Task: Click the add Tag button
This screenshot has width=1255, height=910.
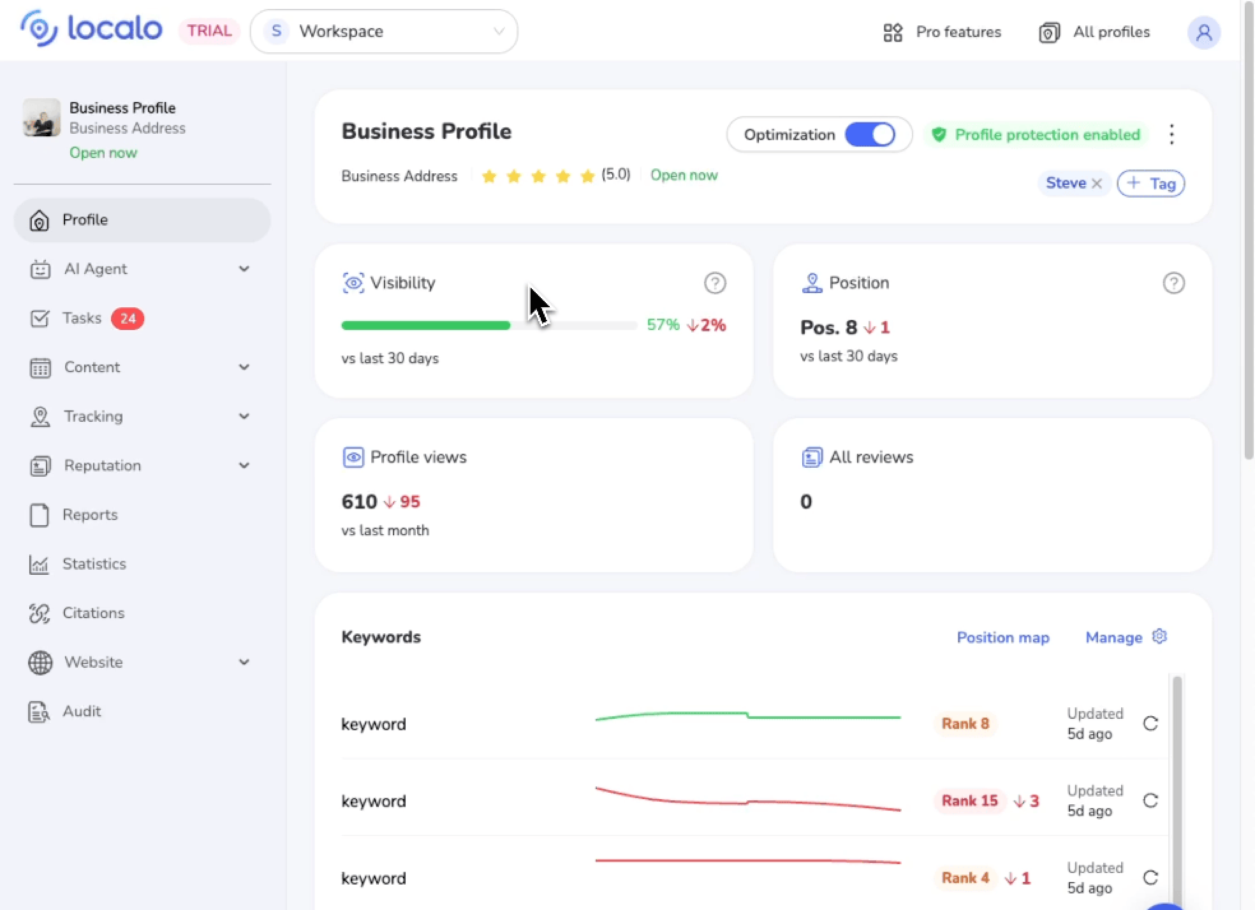Action: 1150,184
